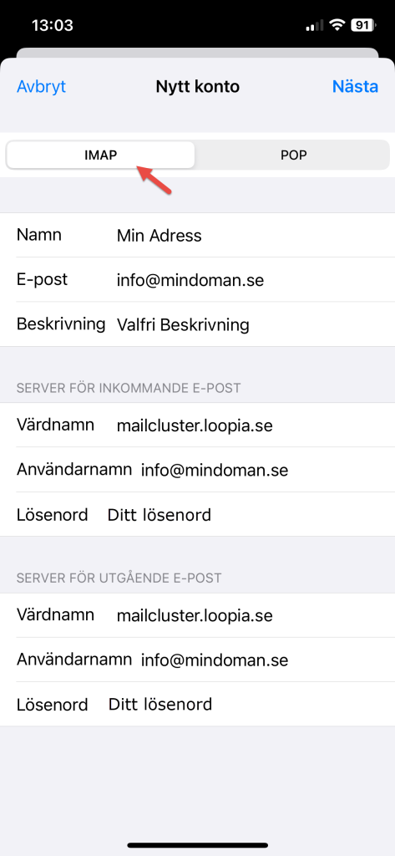
Task: Edit incoming server Värdnamn field
Action: click(x=197, y=425)
